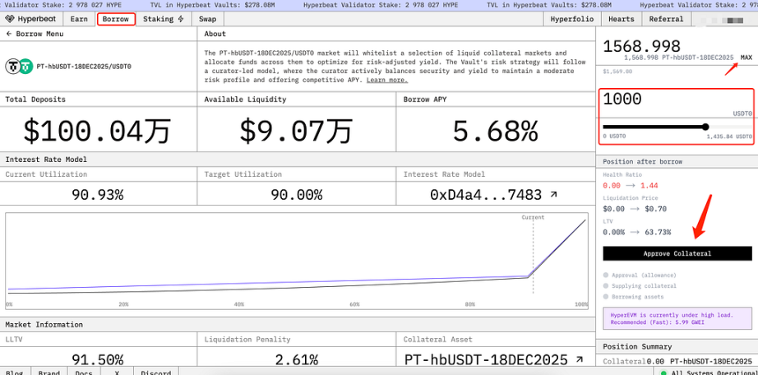Click the Collateral Asset PT-hbUSDT-18DEC2025 link text
The image size is (758, 375).
[486, 360]
